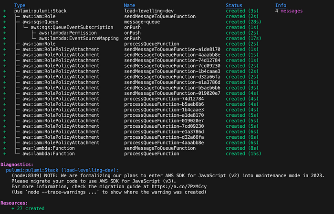The image size is (334, 214).
Task: Click processQueueFunction-4aaabb8e resource name
Action: pos(164,143)
